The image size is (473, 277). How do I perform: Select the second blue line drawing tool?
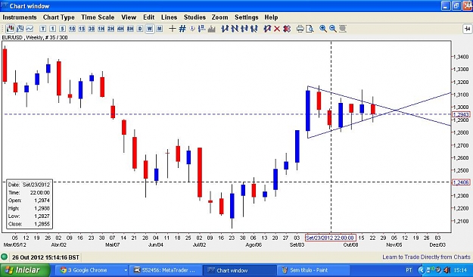[235, 29]
